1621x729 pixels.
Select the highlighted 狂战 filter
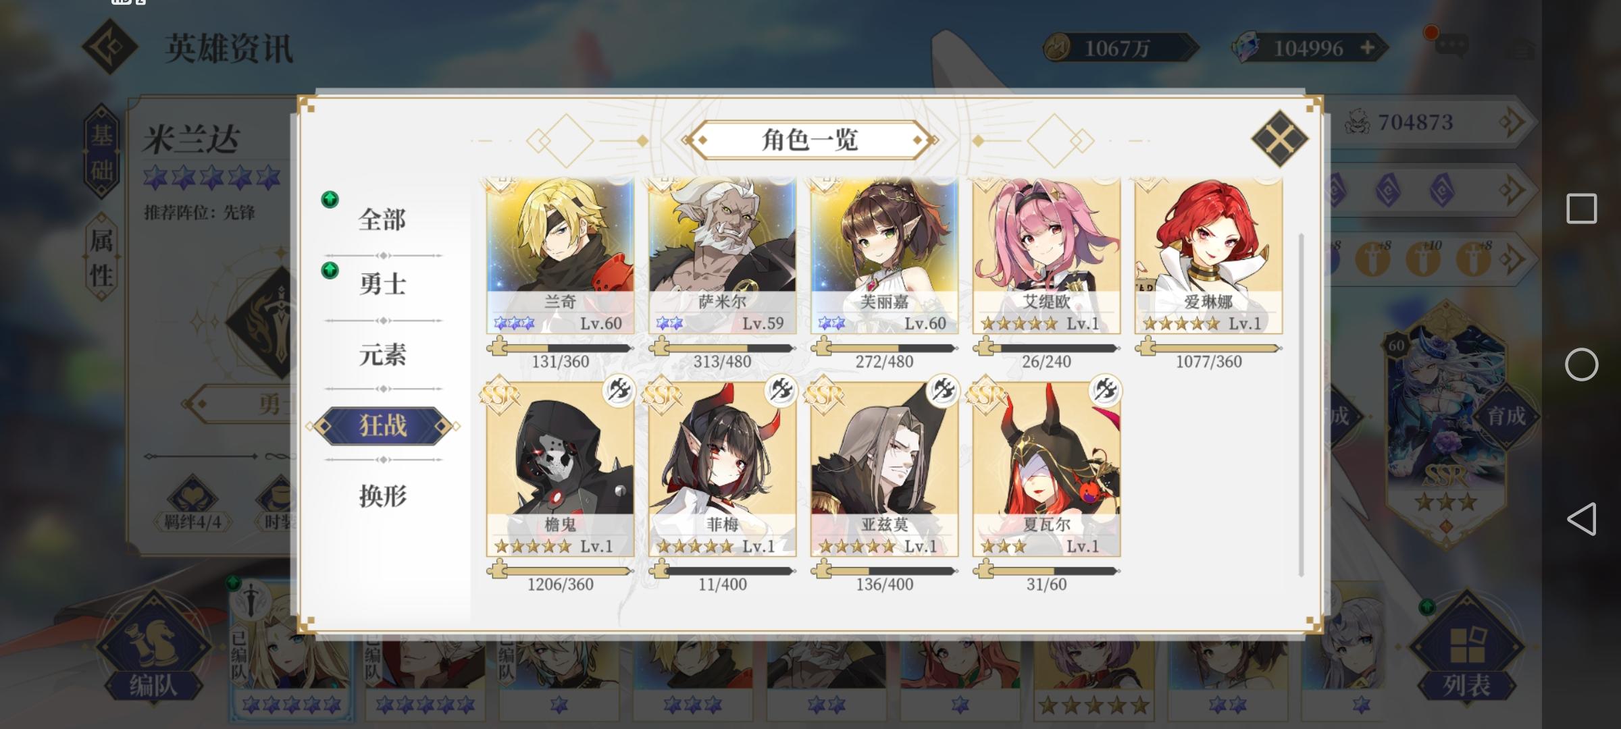[x=382, y=425]
